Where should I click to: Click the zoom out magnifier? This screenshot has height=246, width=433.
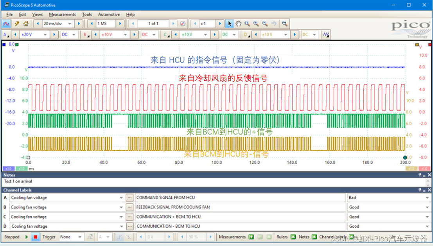pos(265,24)
